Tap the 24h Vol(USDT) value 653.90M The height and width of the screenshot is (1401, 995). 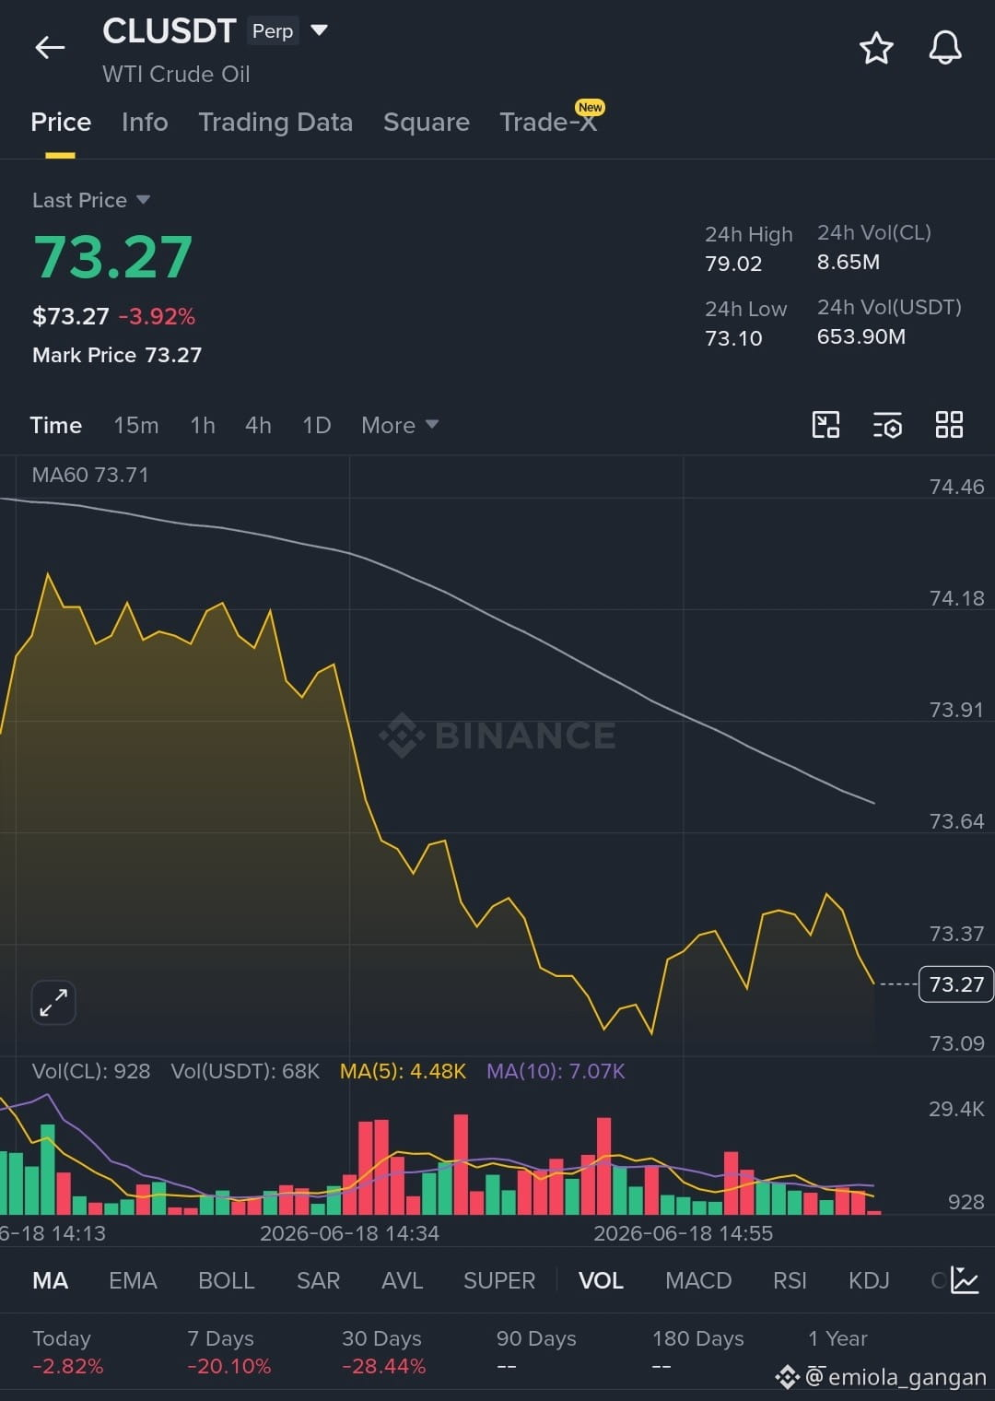[861, 336]
